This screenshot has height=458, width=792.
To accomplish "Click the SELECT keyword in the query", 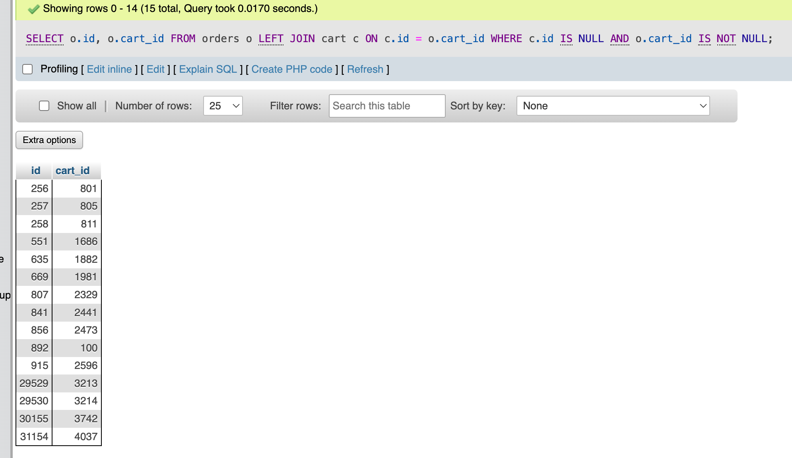I will (45, 39).
